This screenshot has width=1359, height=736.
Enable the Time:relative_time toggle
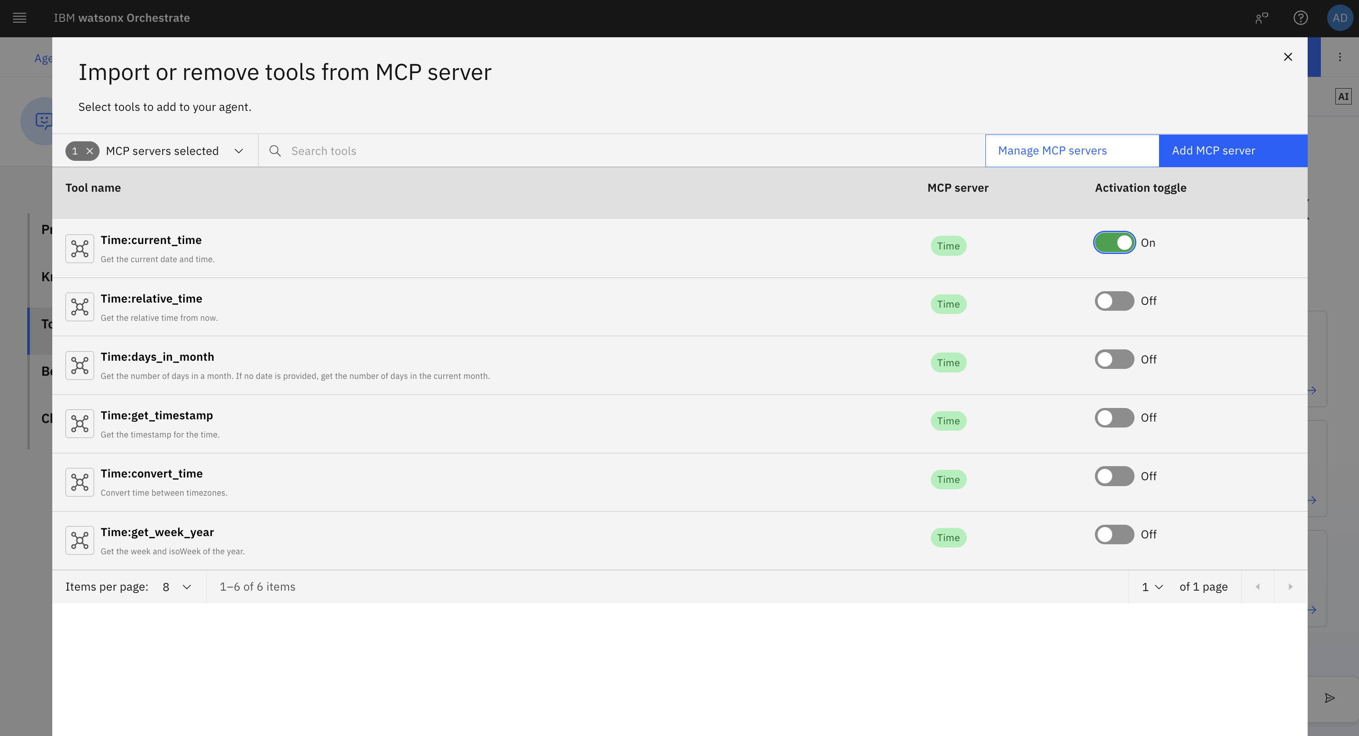click(1114, 301)
